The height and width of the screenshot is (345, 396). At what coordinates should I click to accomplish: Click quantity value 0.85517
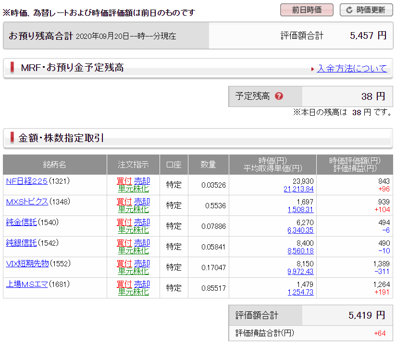[213, 288]
